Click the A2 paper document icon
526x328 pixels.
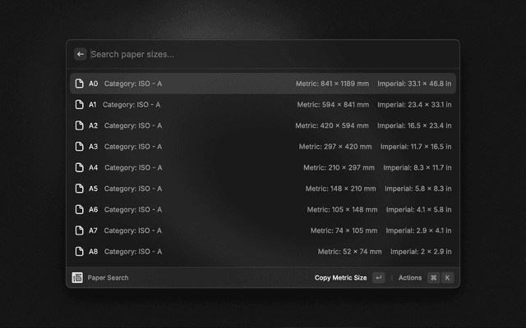80,125
